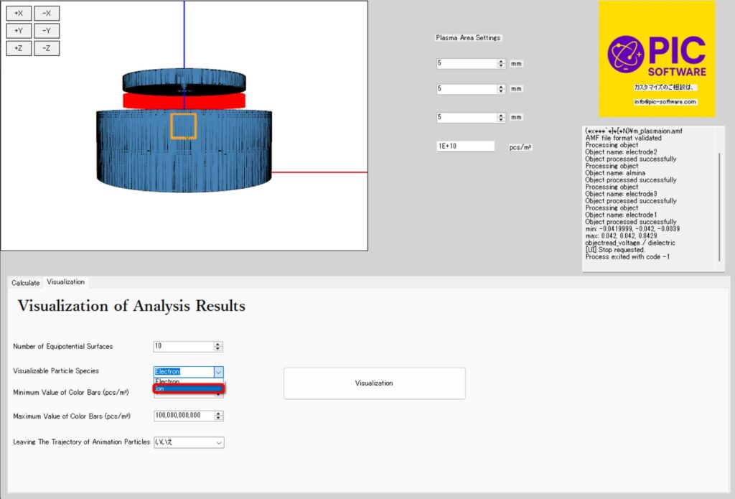Image resolution: width=735 pixels, height=499 pixels.
Task: Open the Leaving Trajectory of Animation Particles dropdown
Action: coord(218,442)
